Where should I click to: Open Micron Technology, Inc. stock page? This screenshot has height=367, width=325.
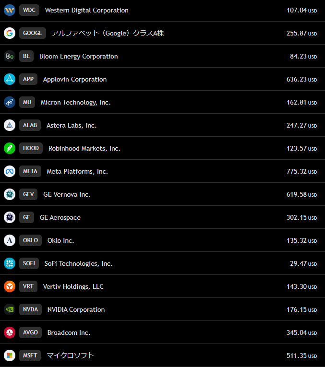(x=75, y=102)
